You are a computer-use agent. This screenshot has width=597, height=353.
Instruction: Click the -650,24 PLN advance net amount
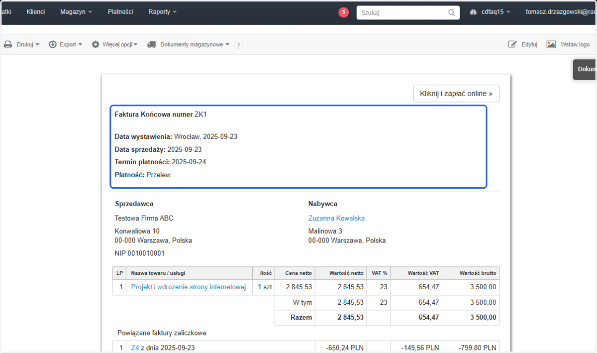(344, 348)
